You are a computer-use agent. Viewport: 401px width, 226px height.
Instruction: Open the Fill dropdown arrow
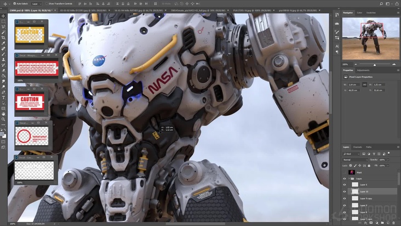click(388, 166)
